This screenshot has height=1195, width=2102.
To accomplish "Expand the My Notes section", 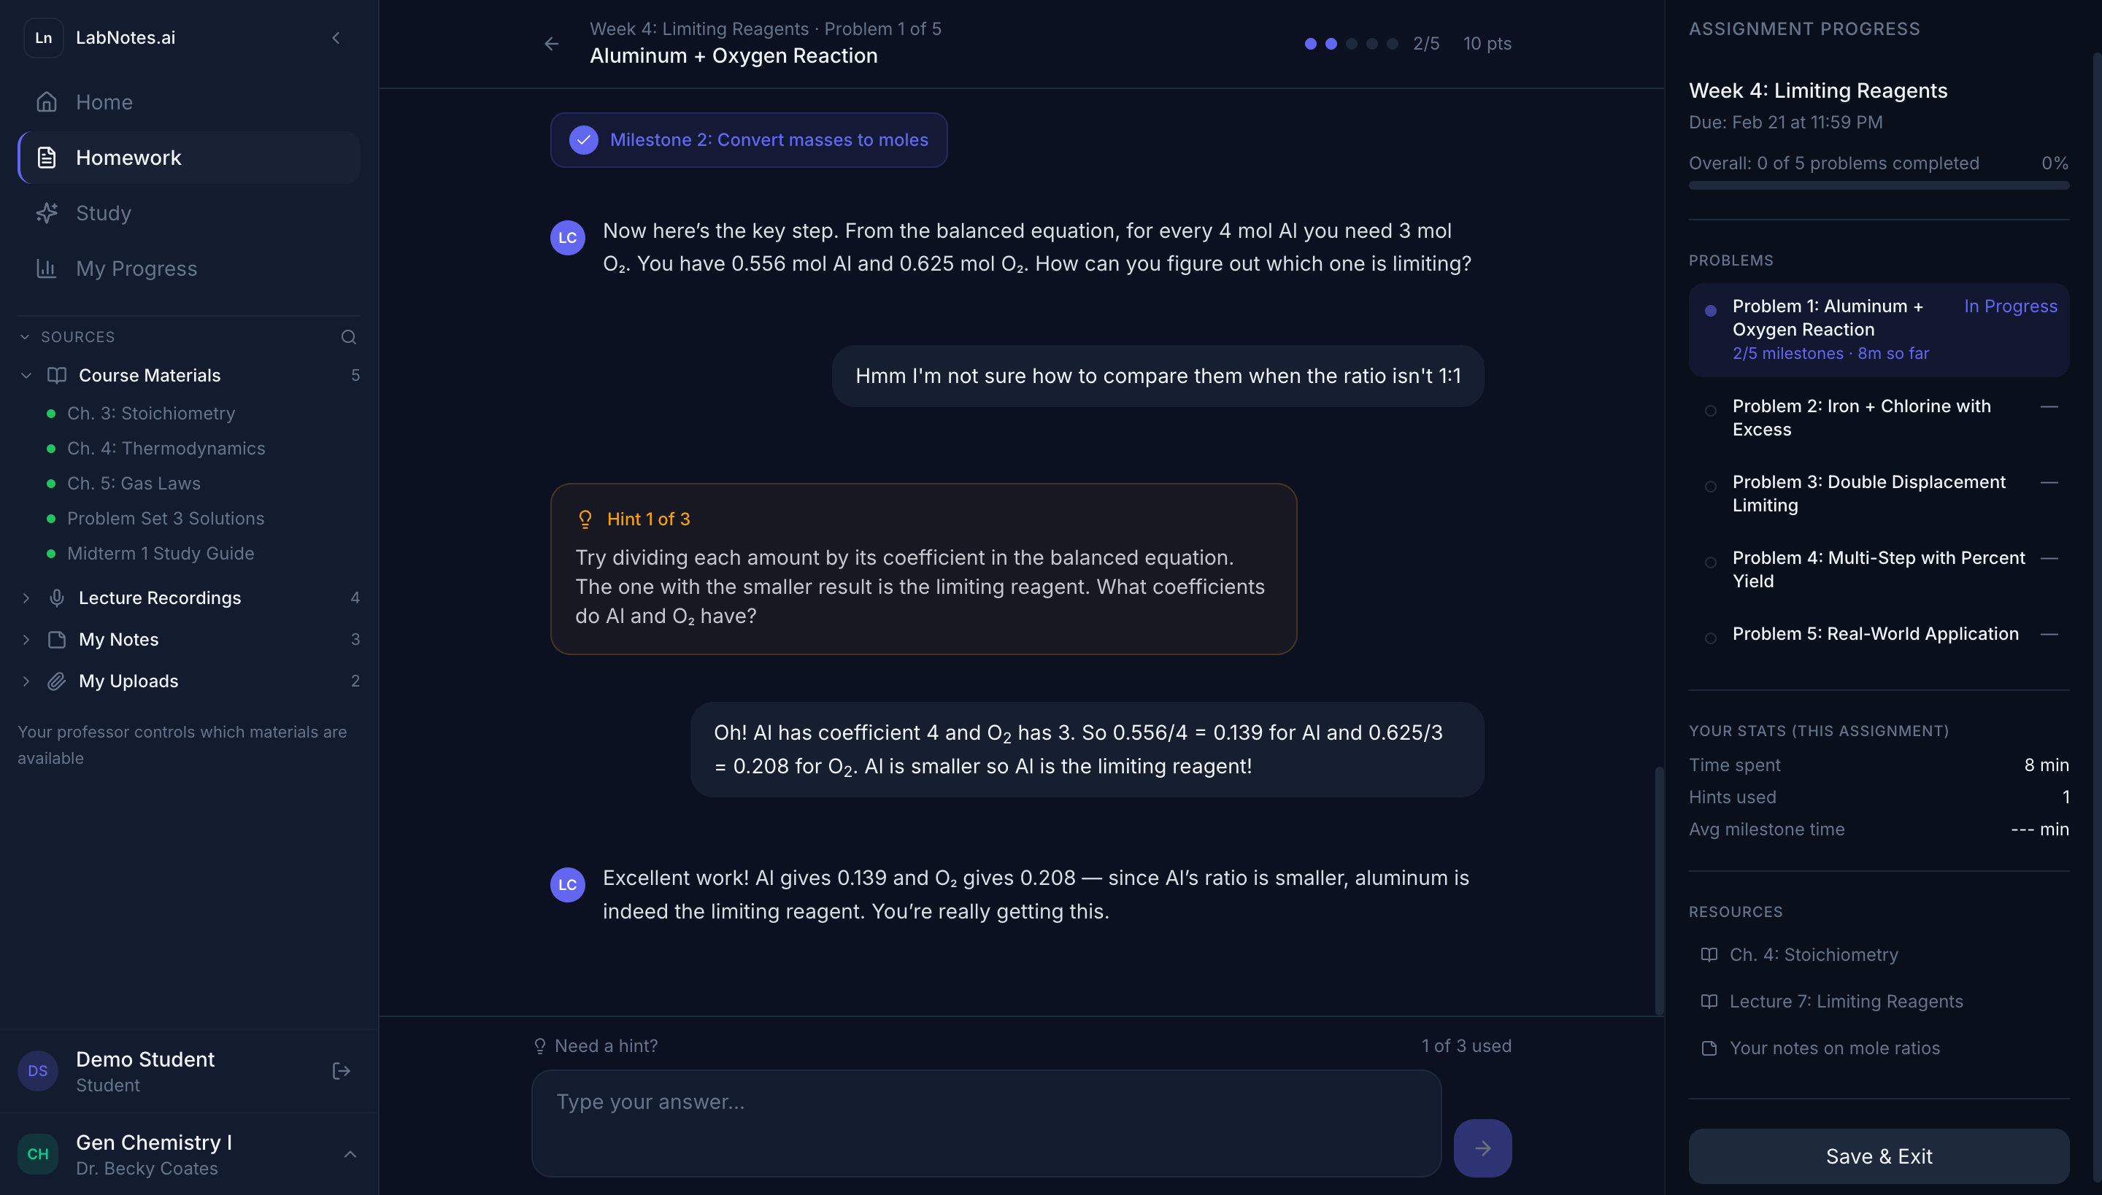I will click(26, 638).
